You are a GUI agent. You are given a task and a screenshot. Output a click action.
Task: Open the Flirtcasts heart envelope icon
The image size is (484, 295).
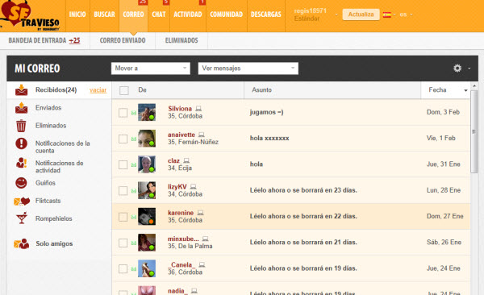22,202
